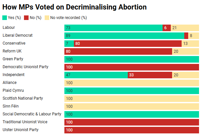Select the Liberal Democrat 89 percent Yes bar
Image resolution: width=201 pixels, height=137 pixels.
pos(124,36)
